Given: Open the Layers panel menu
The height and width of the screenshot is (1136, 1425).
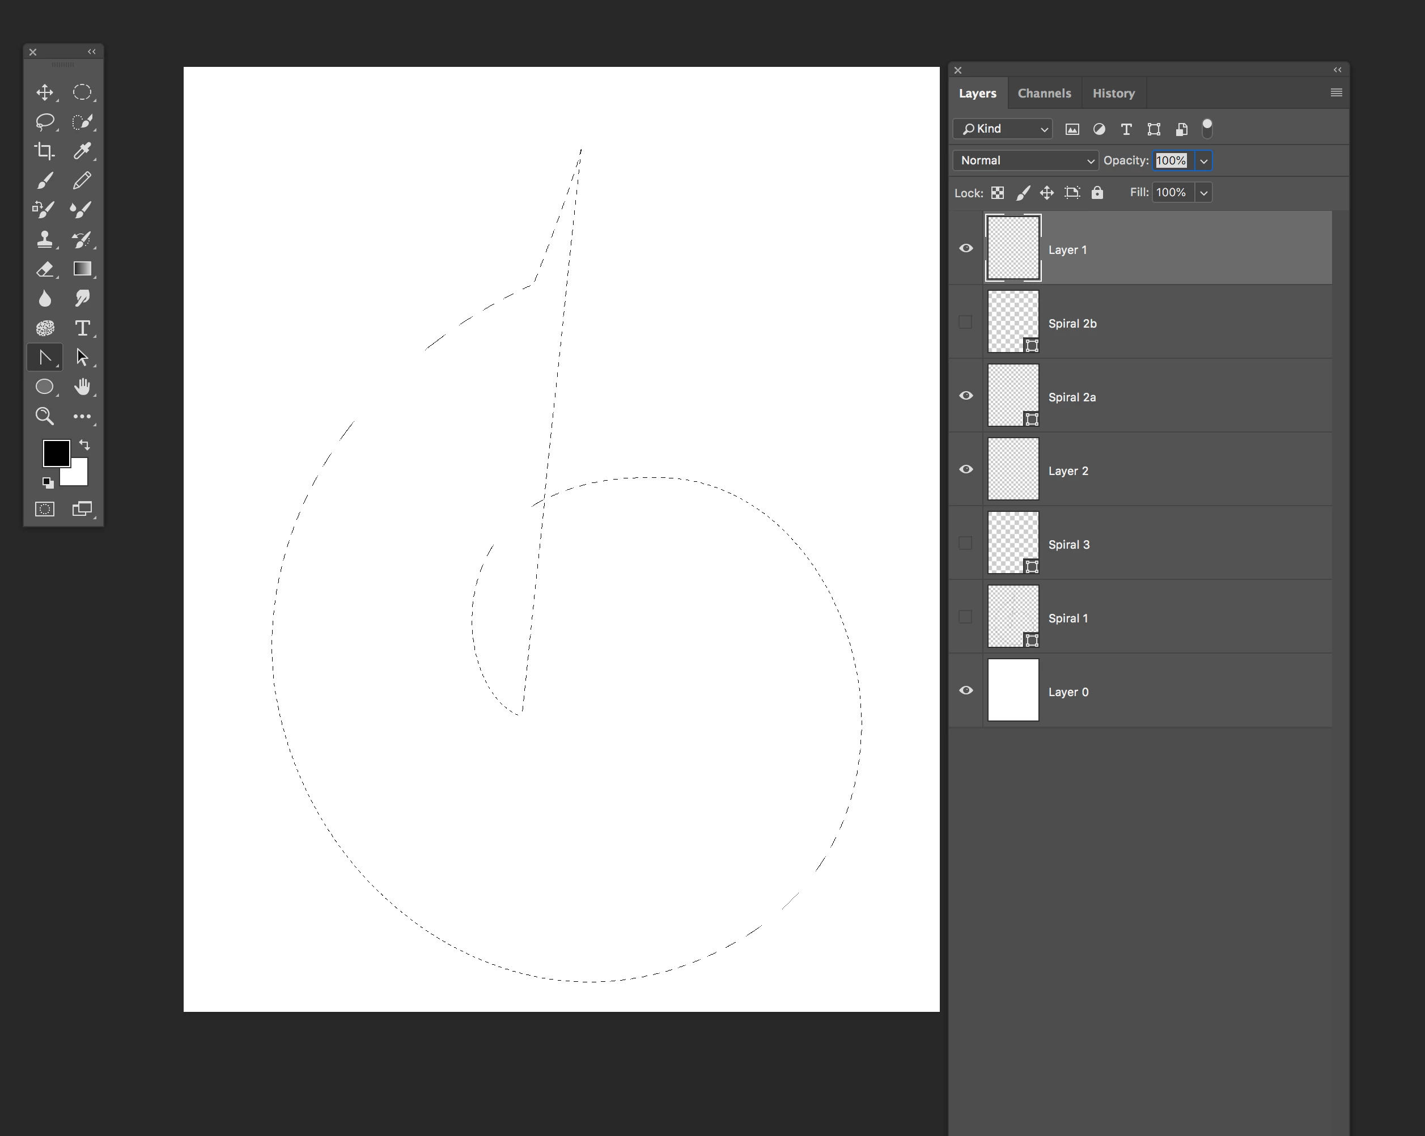Looking at the screenshot, I should (x=1336, y=92).
